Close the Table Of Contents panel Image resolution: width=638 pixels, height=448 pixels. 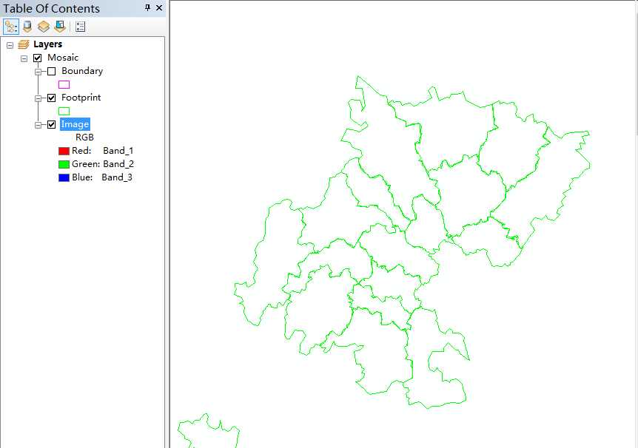pyautogui.click(x=159, y=7)
